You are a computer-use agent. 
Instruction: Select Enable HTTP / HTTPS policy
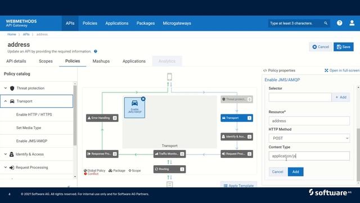34,114
